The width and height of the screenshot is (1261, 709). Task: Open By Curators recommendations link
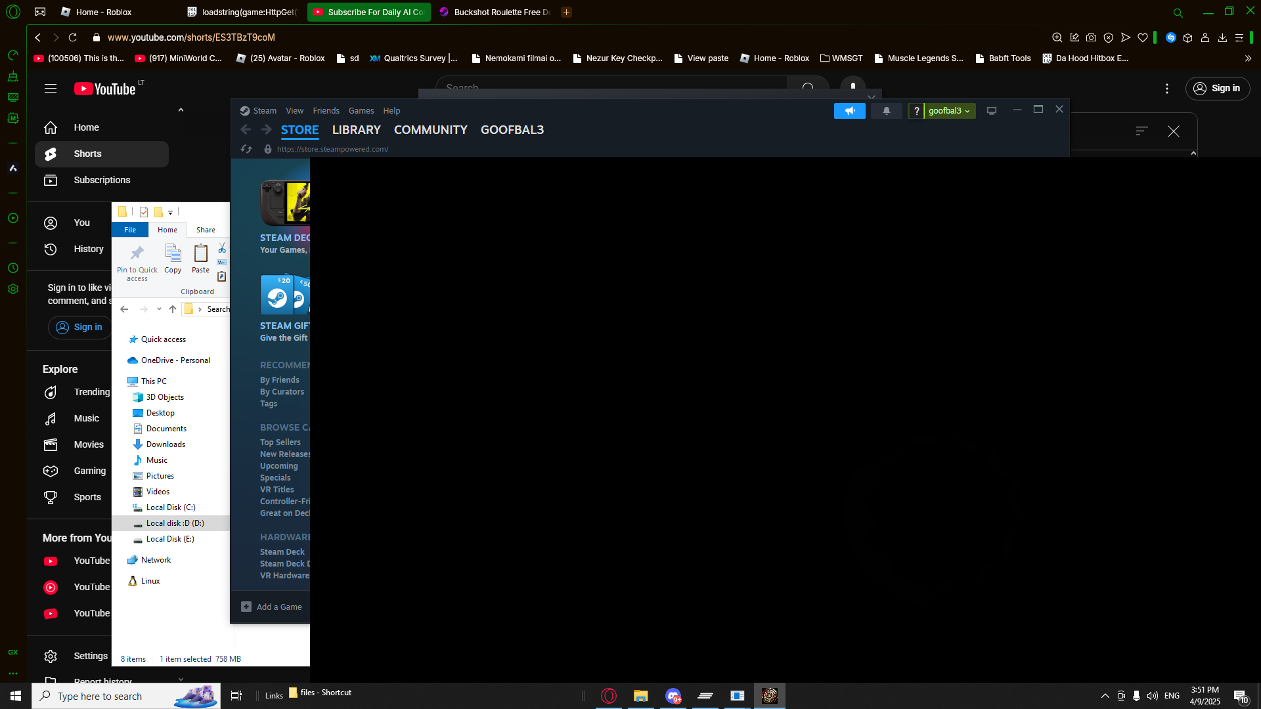tap(282, 392)
